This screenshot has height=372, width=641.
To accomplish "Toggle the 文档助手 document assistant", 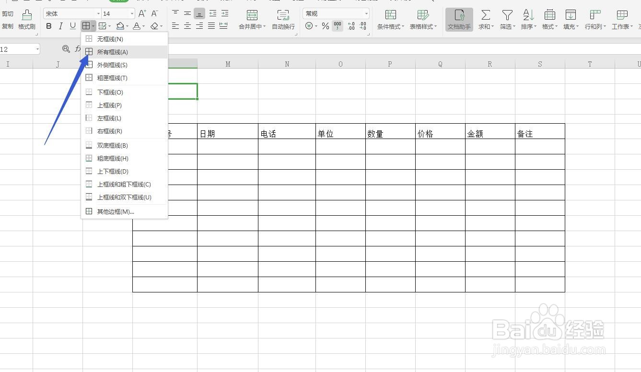I will point(459,19).
